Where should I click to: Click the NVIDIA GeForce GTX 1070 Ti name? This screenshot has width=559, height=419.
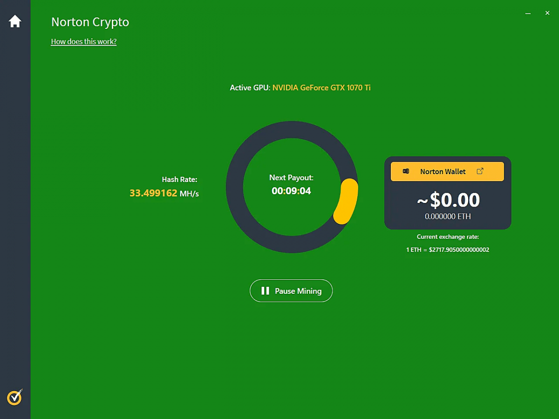pos(321,88)
